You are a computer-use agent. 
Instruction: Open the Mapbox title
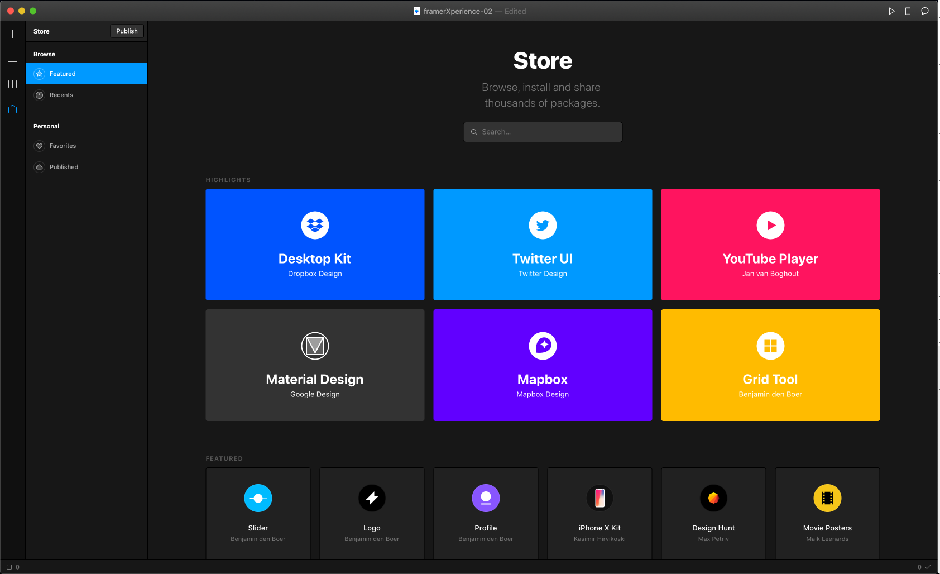[543, 379]
